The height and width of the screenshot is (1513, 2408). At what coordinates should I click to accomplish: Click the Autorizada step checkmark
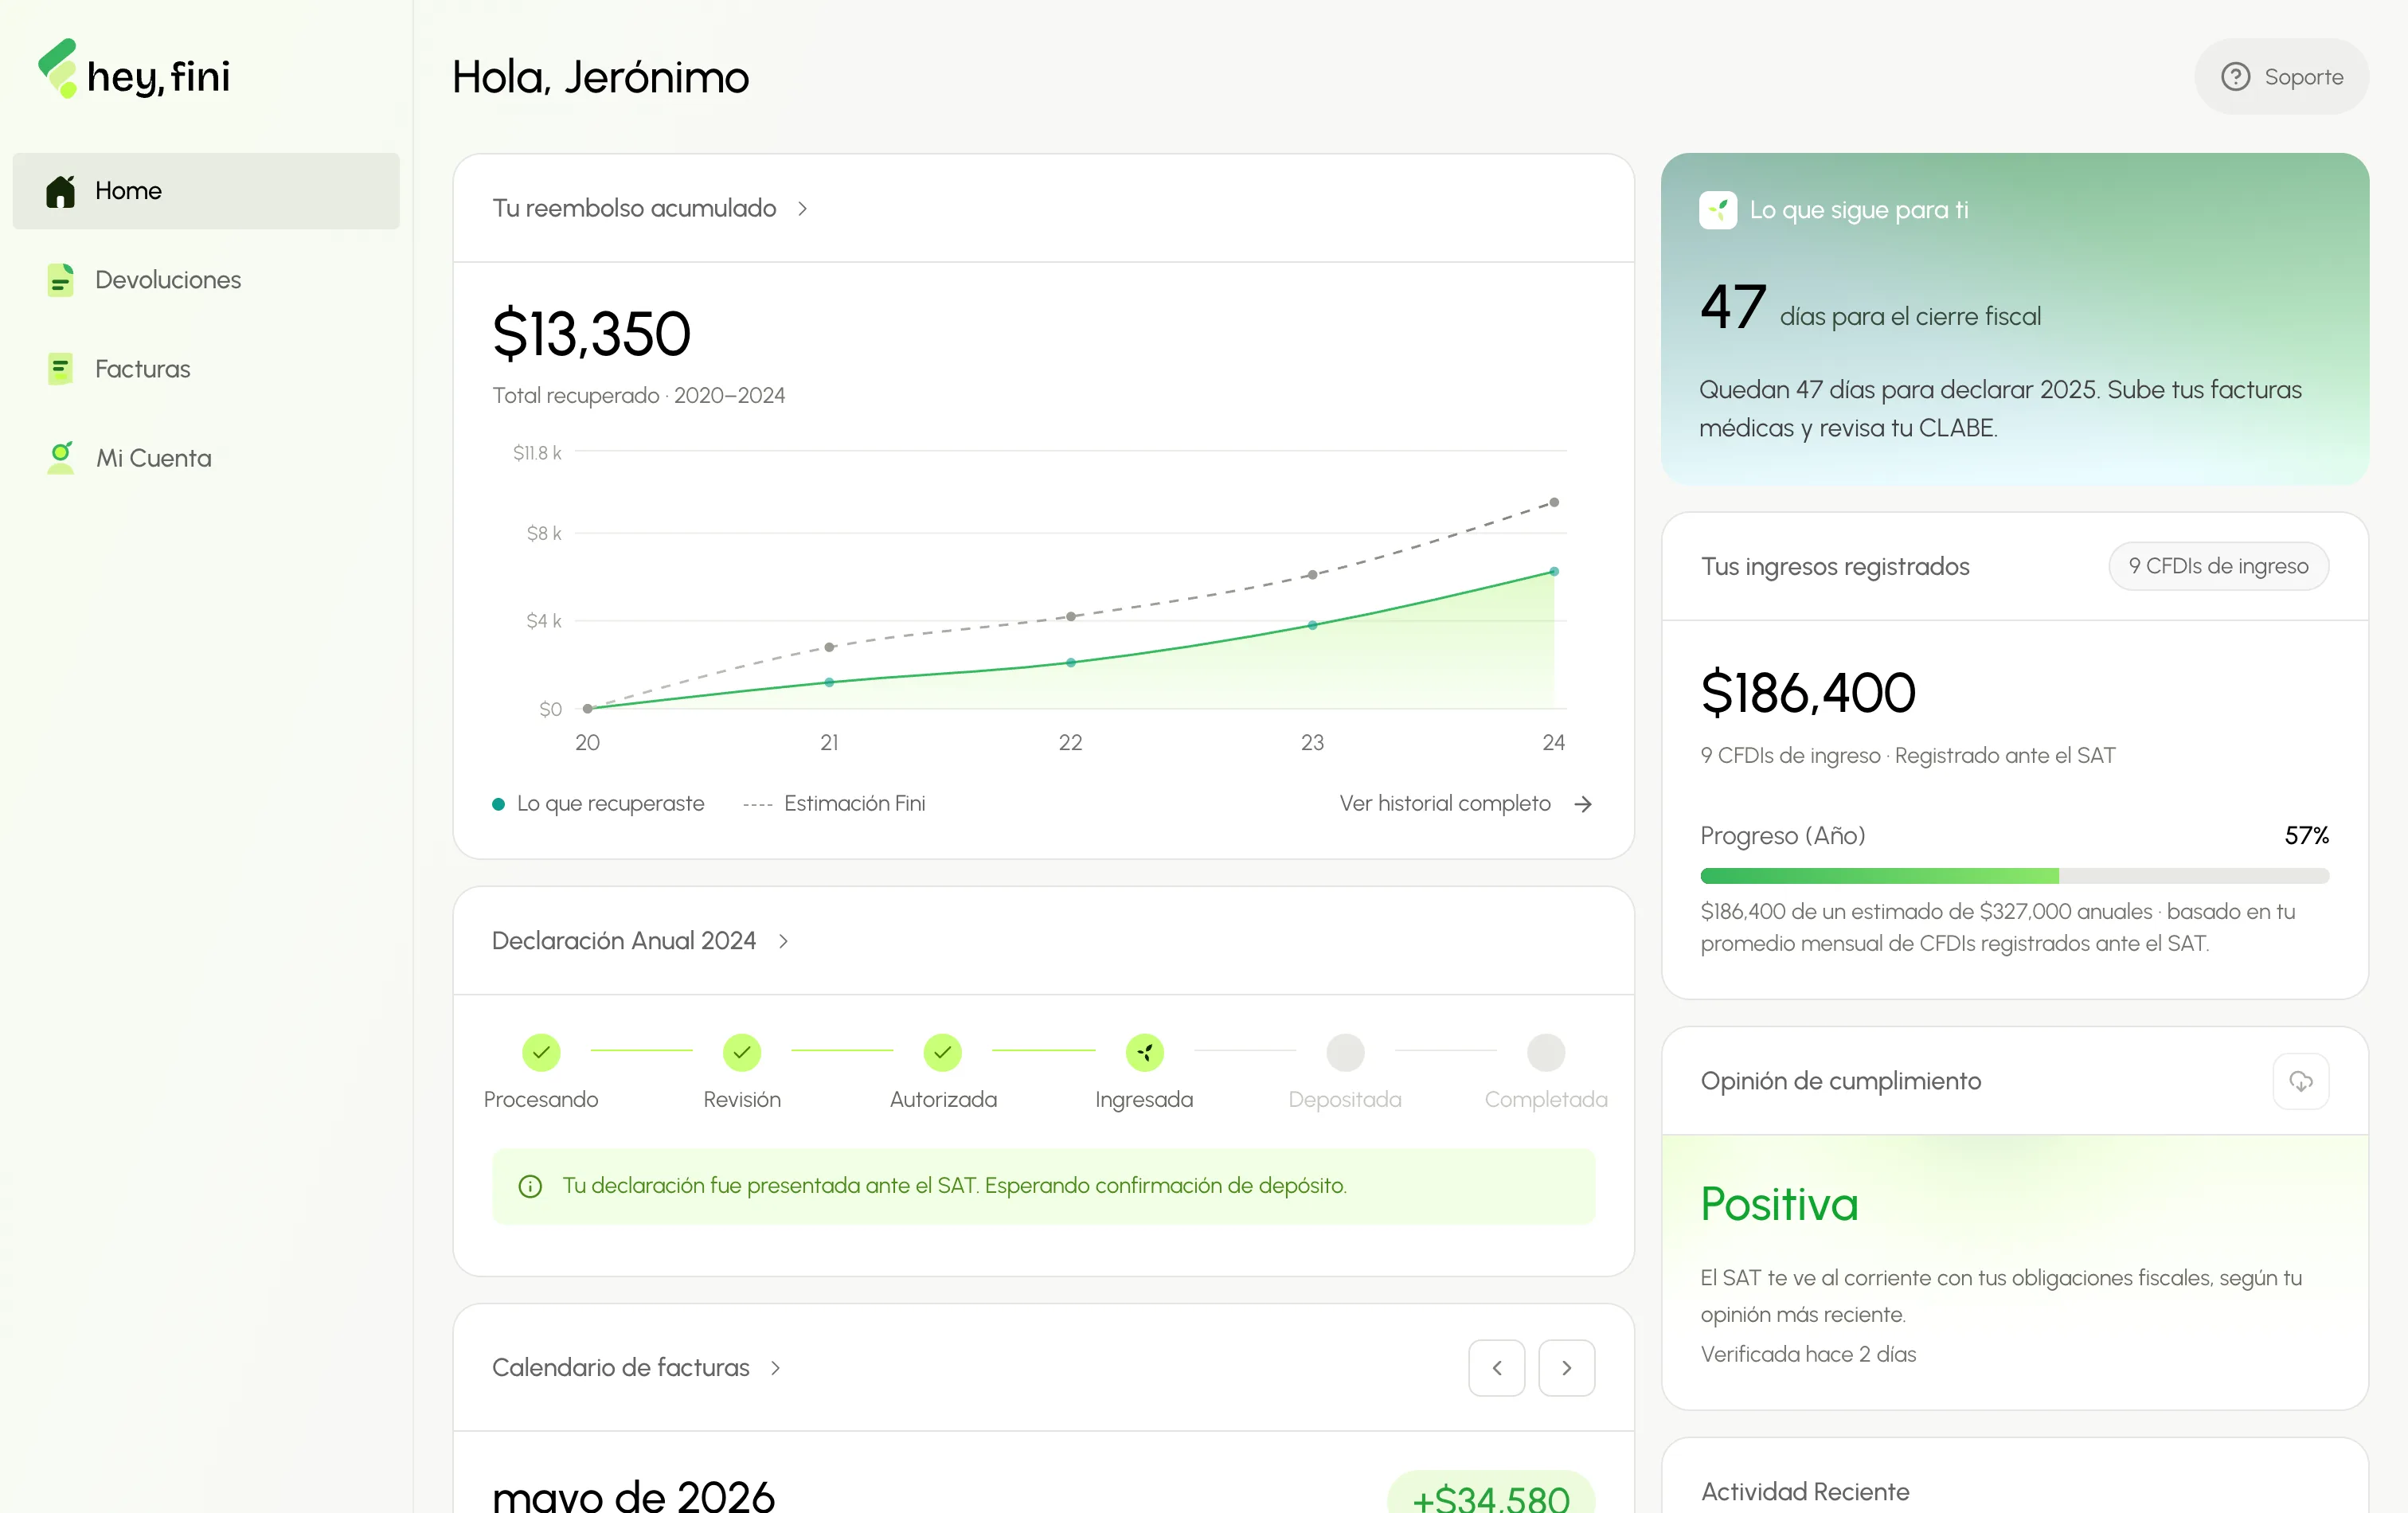(x=943, y=1052)
